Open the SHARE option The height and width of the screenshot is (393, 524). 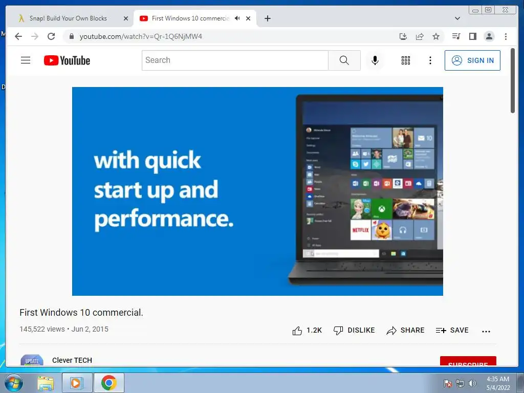click(405, 331)
